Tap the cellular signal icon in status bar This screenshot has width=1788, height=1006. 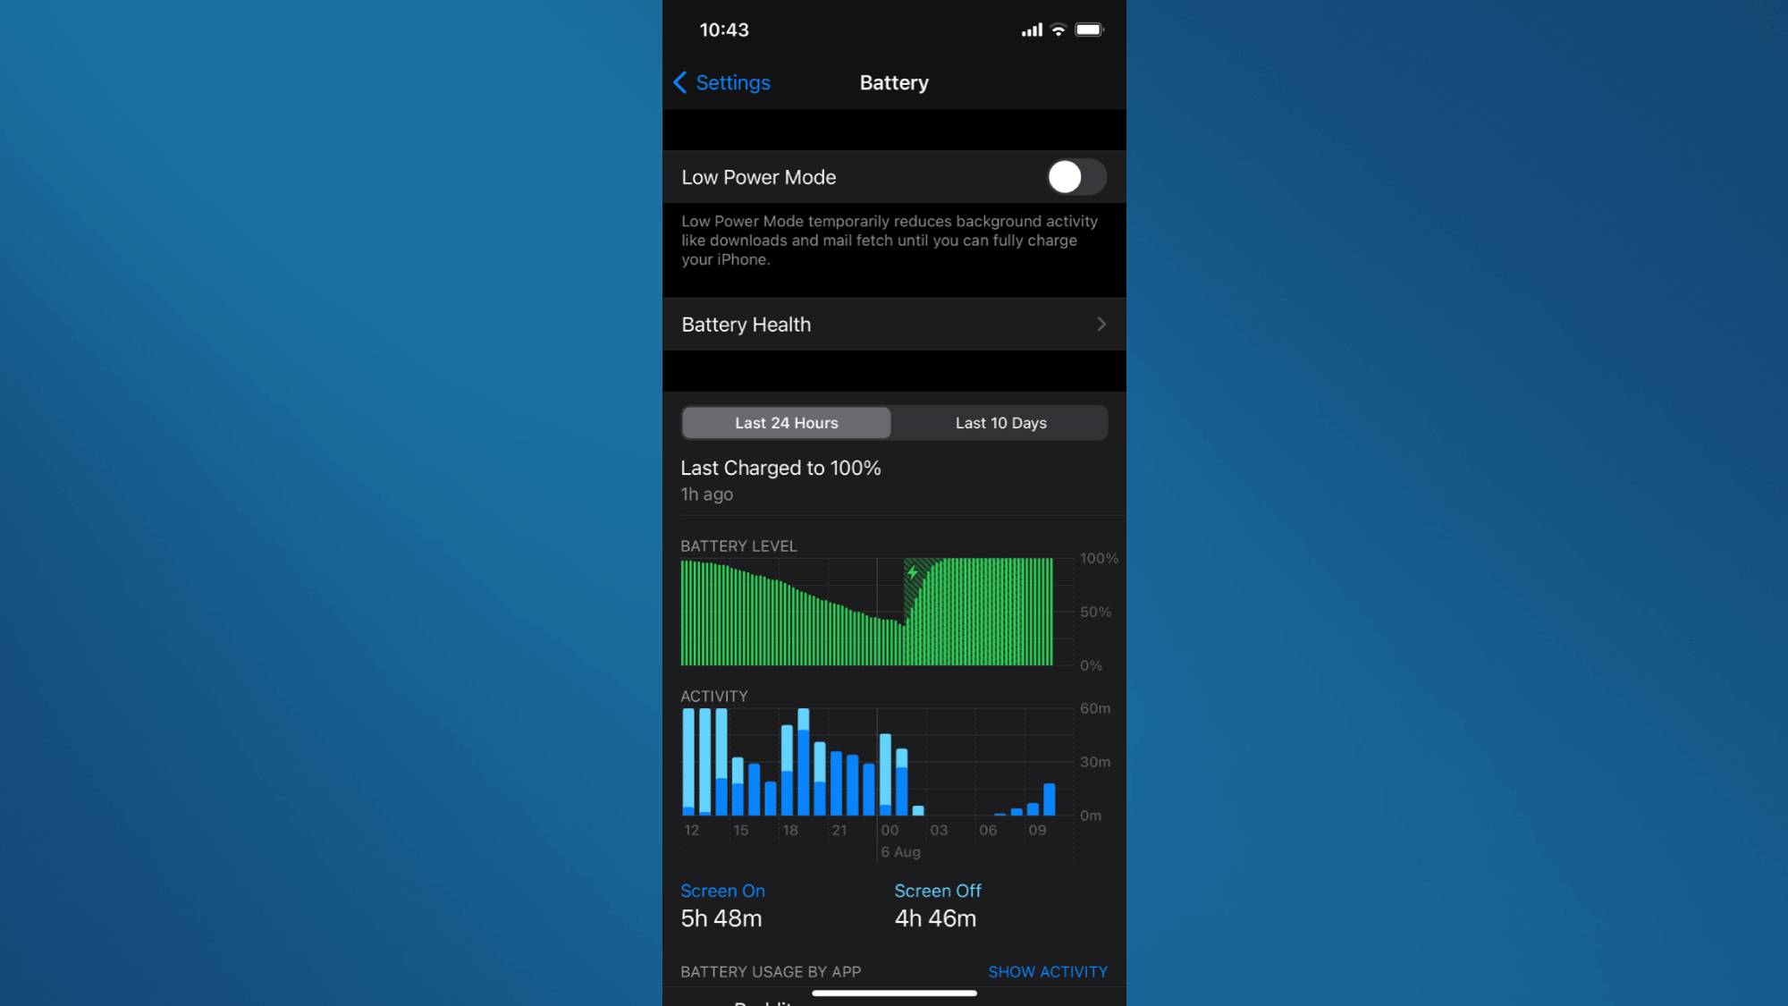[x=1029, y=29]
